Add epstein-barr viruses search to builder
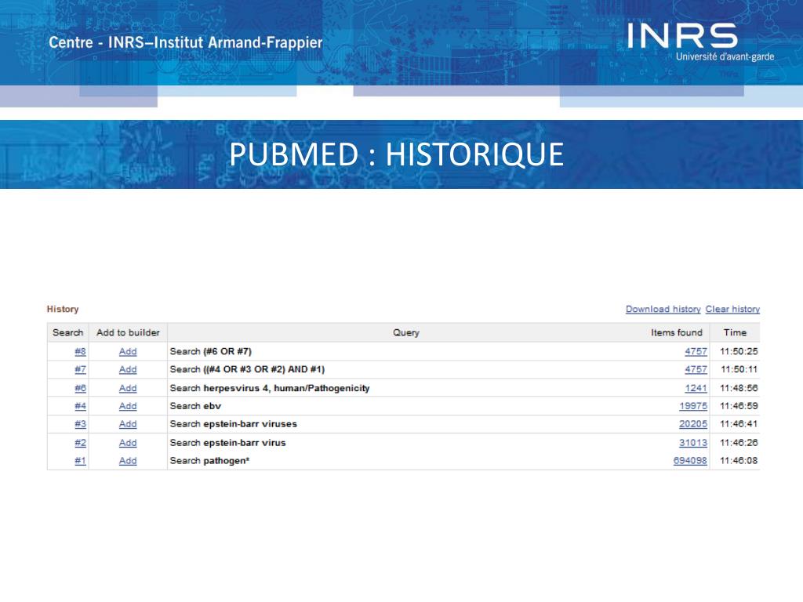The image size is (803, 602). [x=128, y=424]
